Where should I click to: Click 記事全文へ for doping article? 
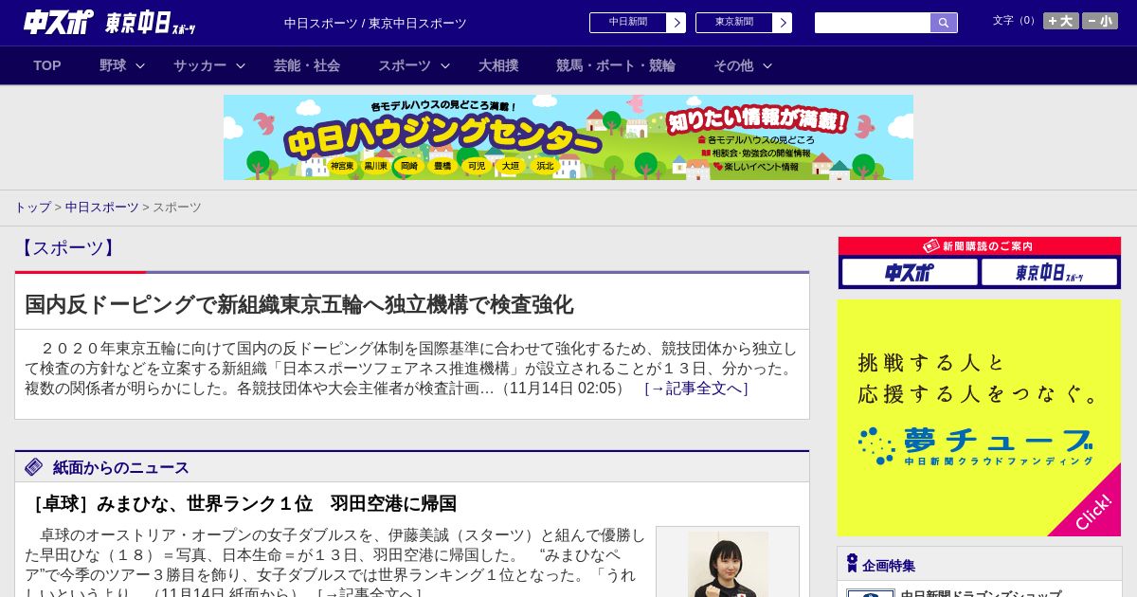[696, 389]
